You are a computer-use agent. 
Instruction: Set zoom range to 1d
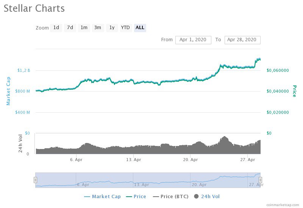pyautogui.click(x=56, y=28)
